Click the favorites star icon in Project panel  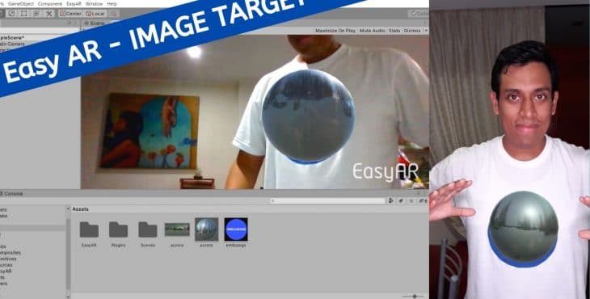coord(411,201)
